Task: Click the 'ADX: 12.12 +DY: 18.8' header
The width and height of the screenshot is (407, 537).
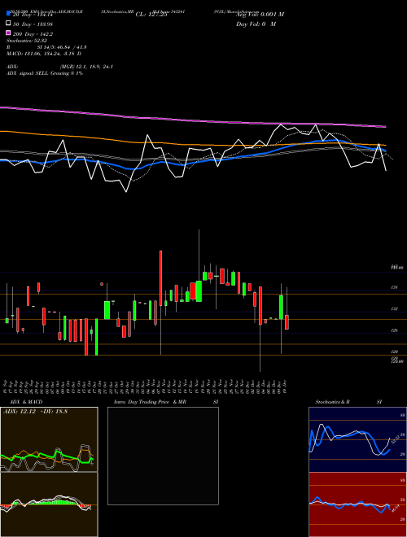Action: pos(35,412)
